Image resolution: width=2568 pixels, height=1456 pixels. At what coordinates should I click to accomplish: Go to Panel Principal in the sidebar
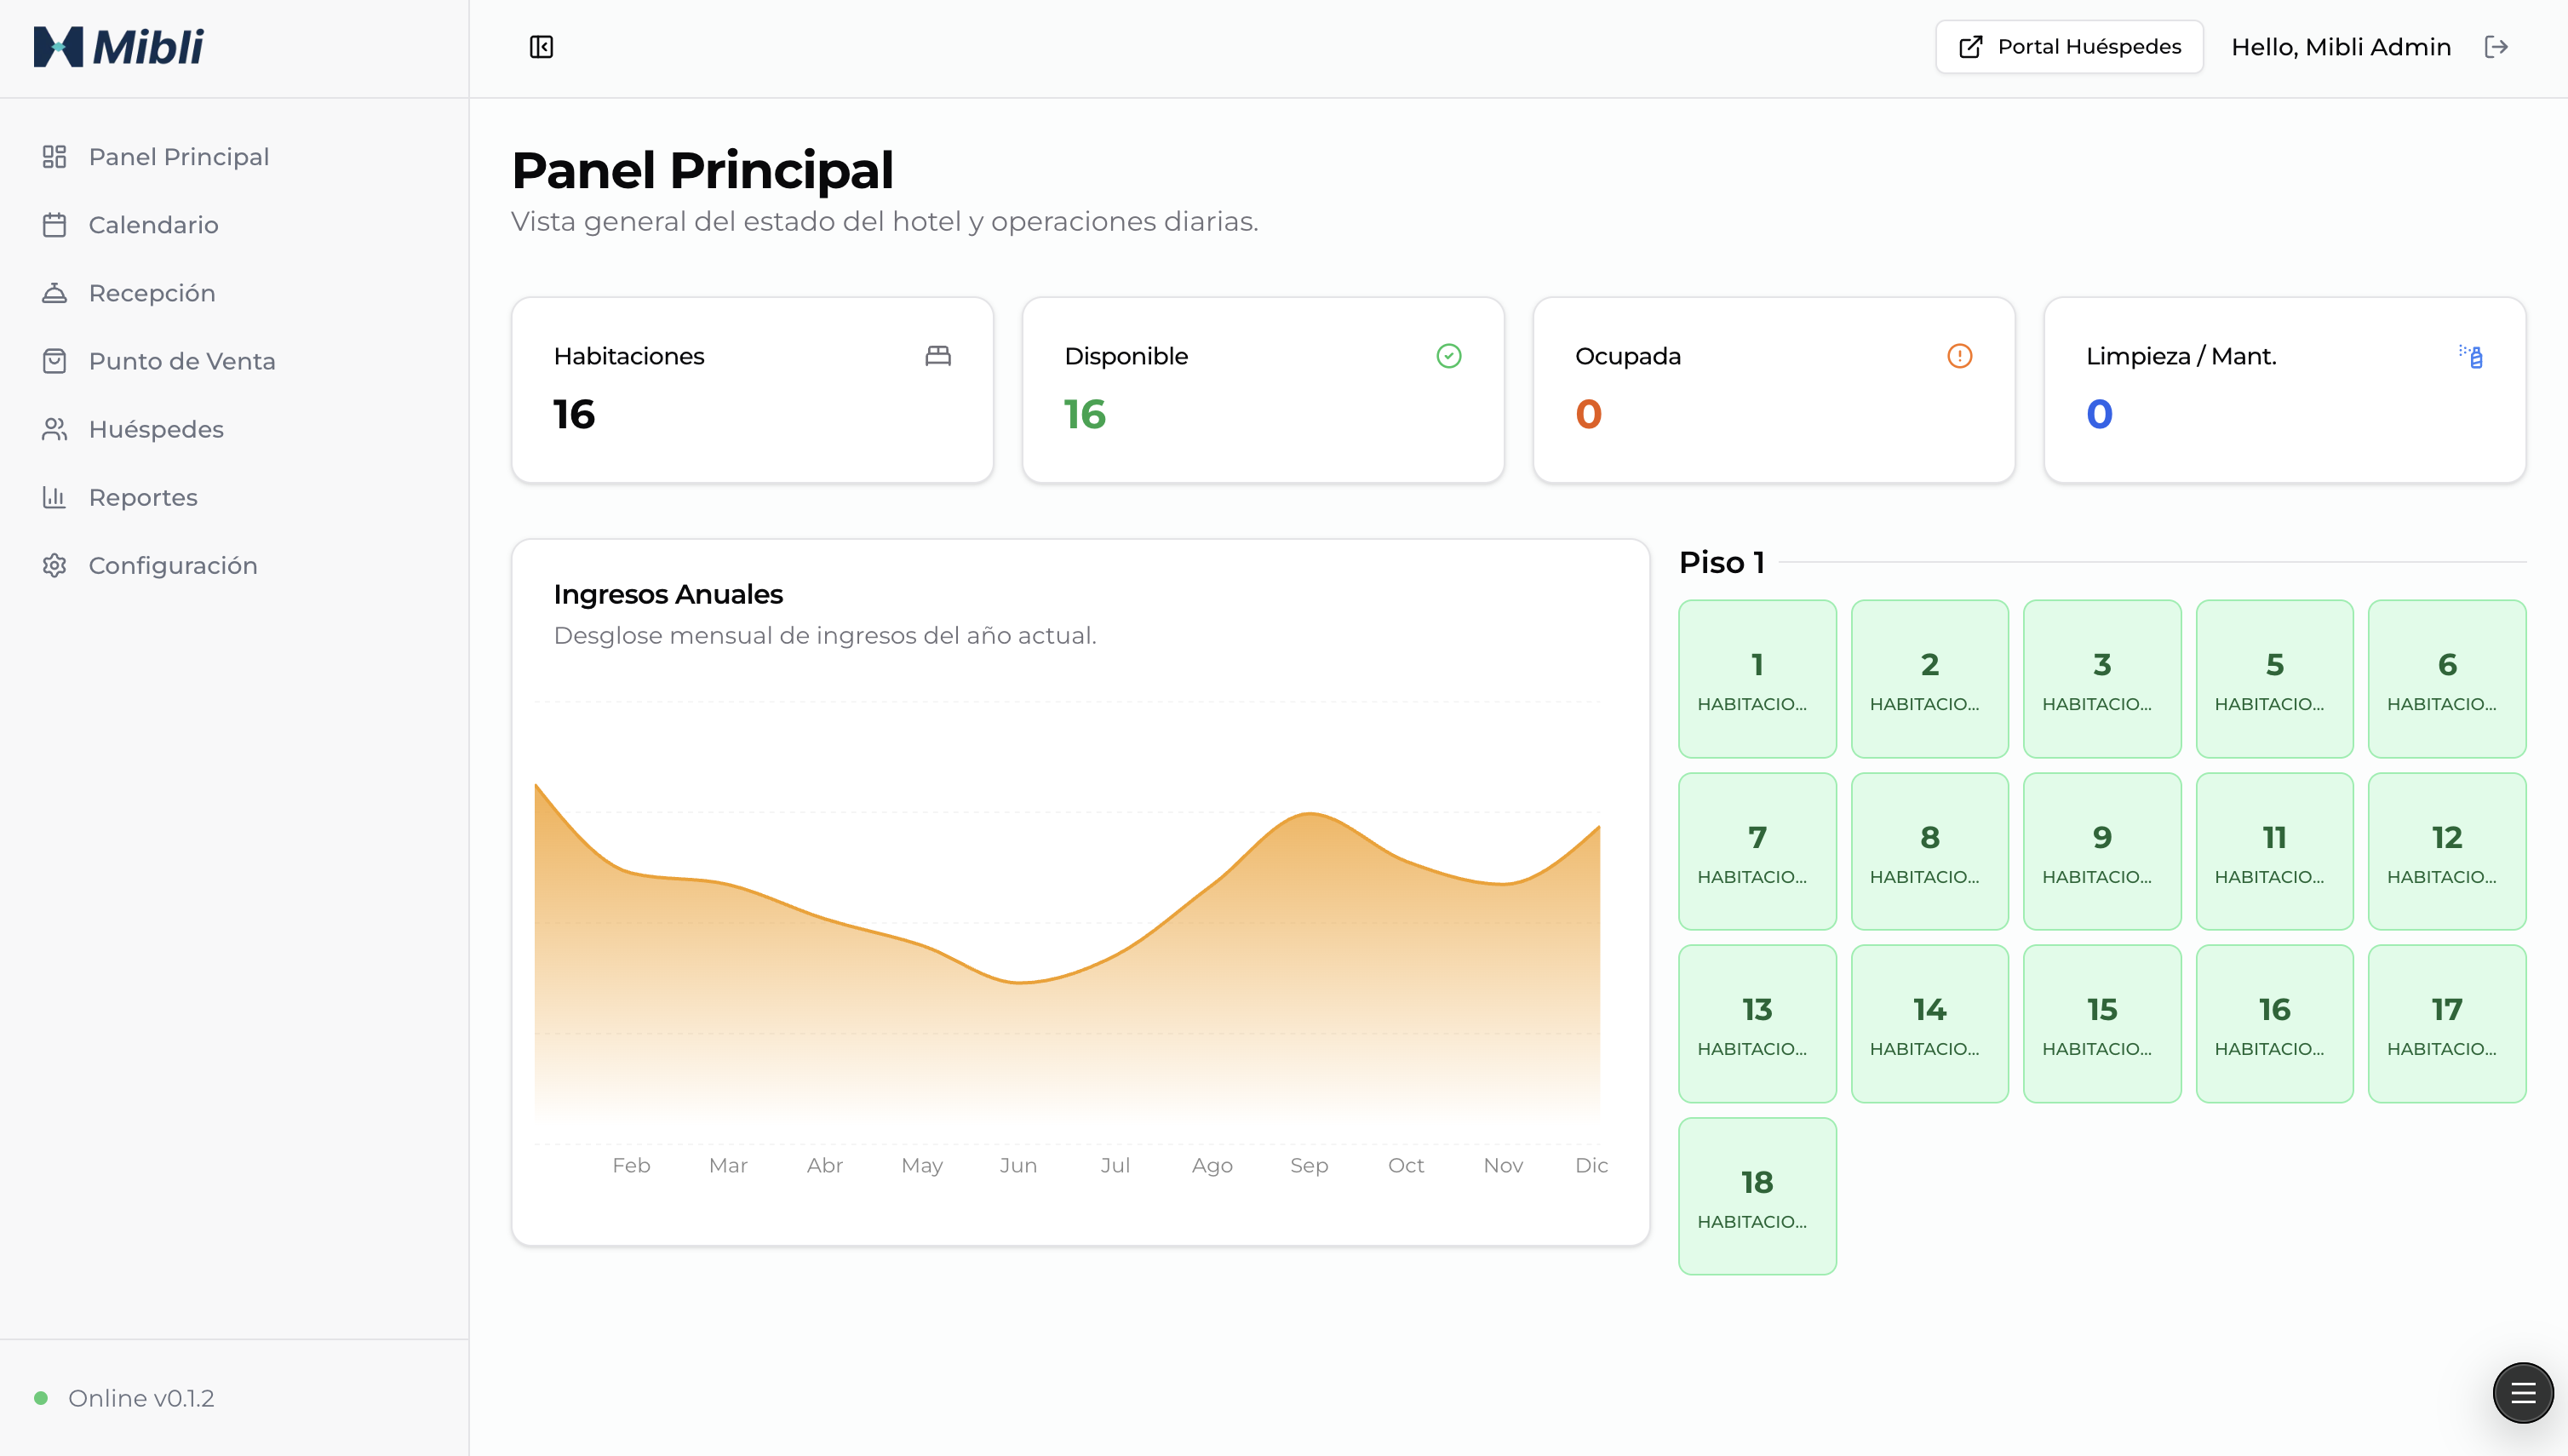click(x=178, y=157)
